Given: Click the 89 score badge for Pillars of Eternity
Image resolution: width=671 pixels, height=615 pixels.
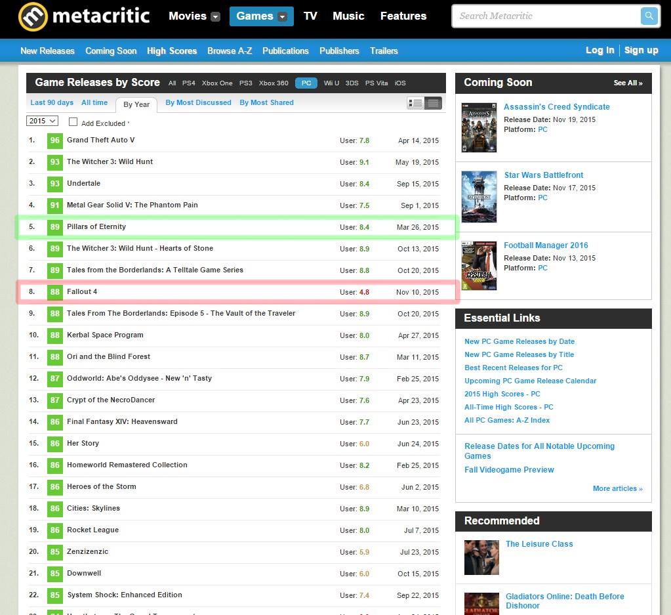Looking at the screenshot, I should [55, 226].
